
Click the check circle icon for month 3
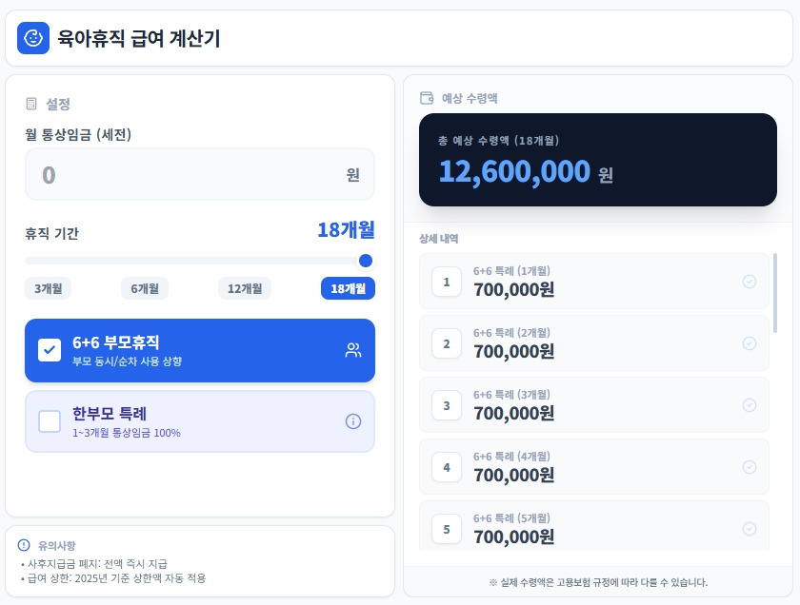pos(750,405)
